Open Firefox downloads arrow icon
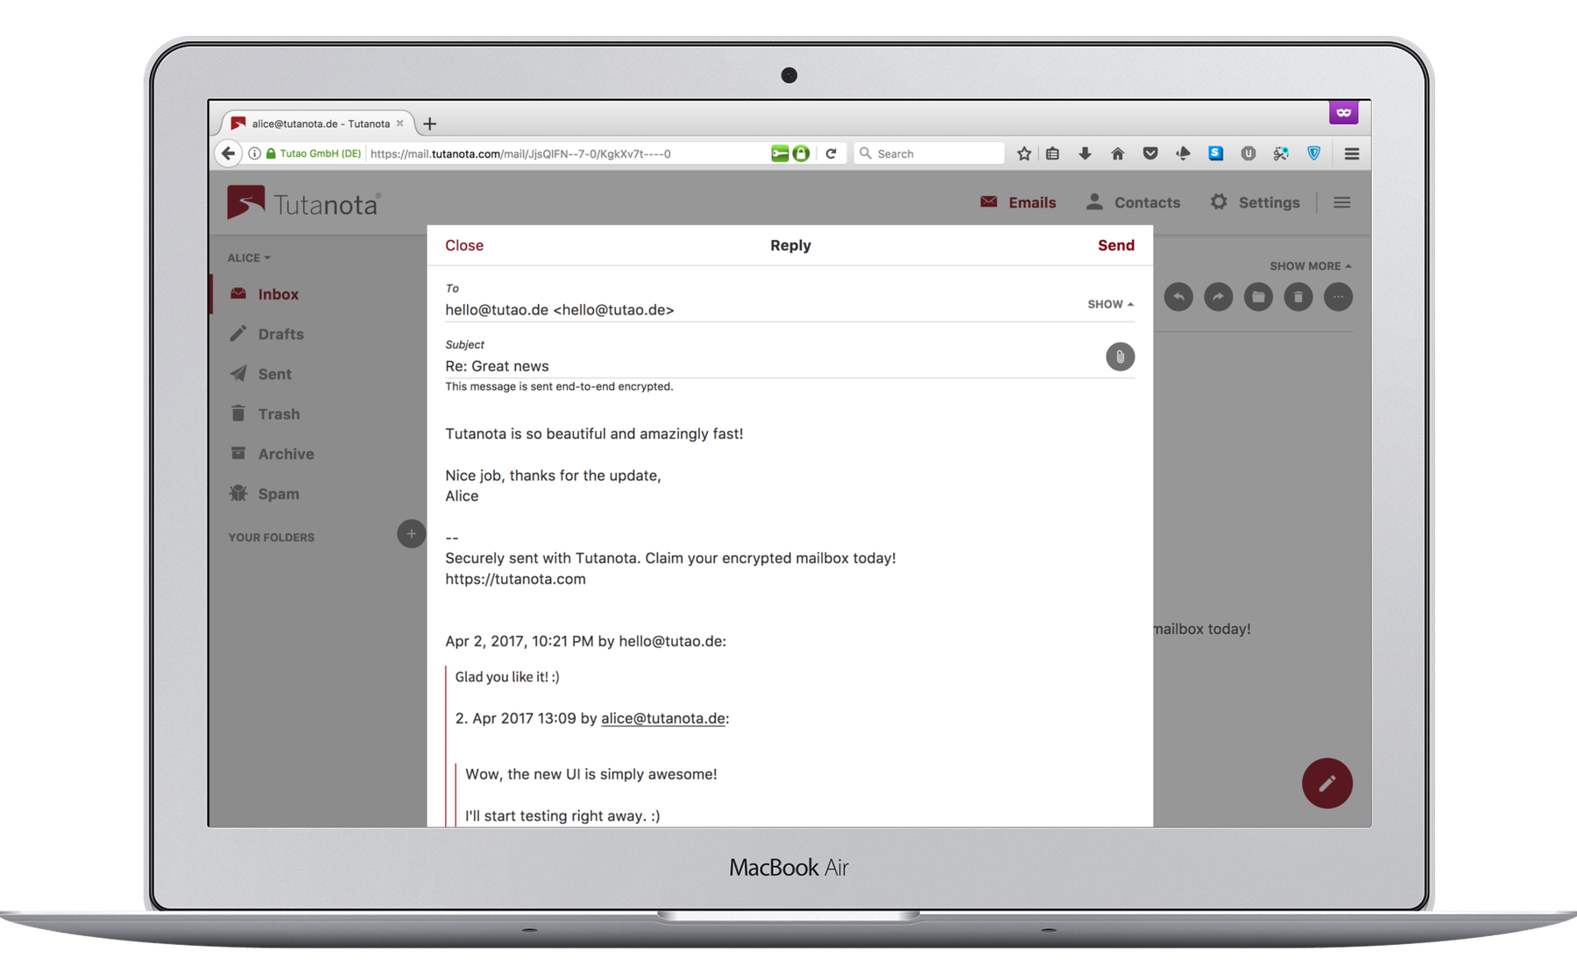This screenshot has height=966, width=1577. [1085, 153]
